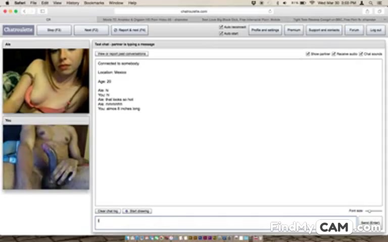
Task: Open the Bookmarks menu
Action: (93, 3)
